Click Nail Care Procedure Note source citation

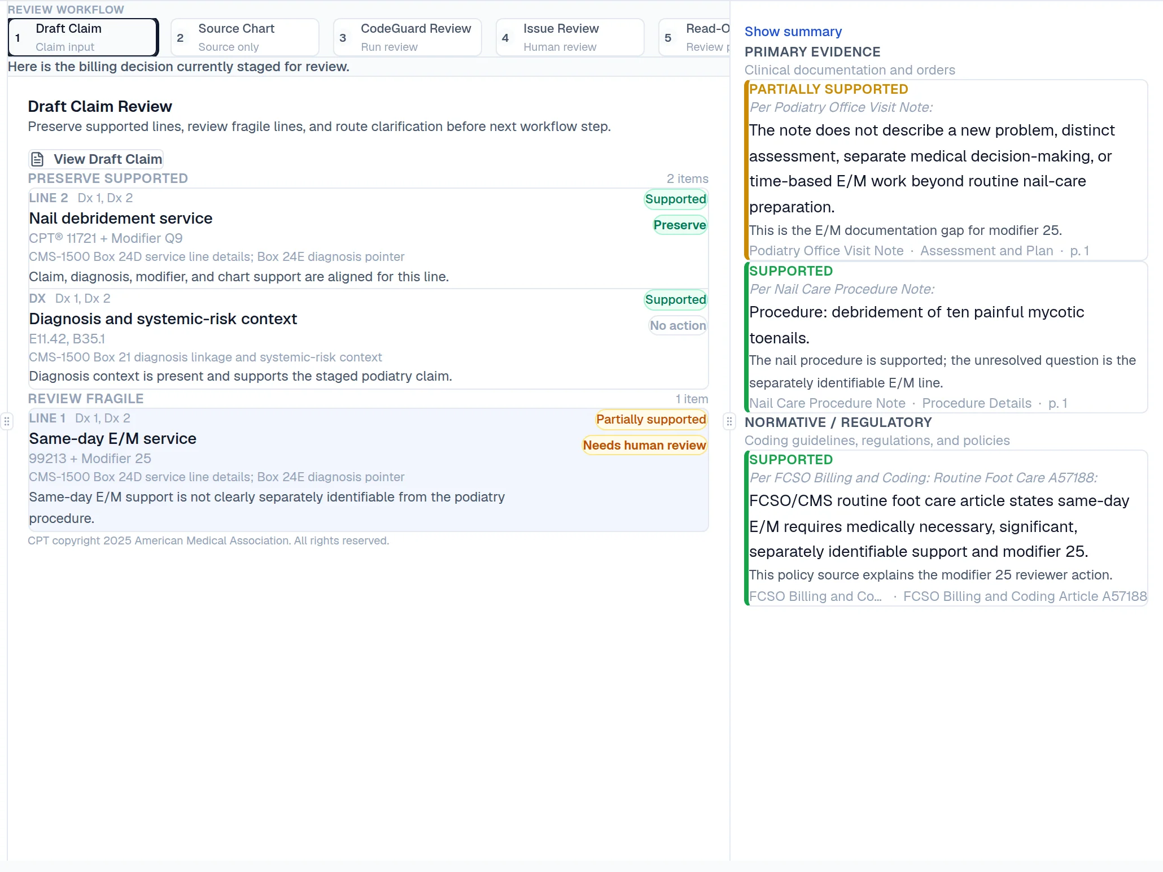[827, 403]
